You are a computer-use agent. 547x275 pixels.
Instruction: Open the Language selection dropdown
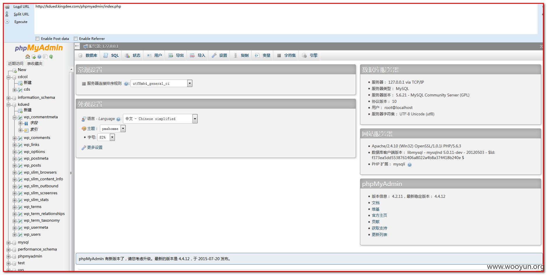[160, 119]
